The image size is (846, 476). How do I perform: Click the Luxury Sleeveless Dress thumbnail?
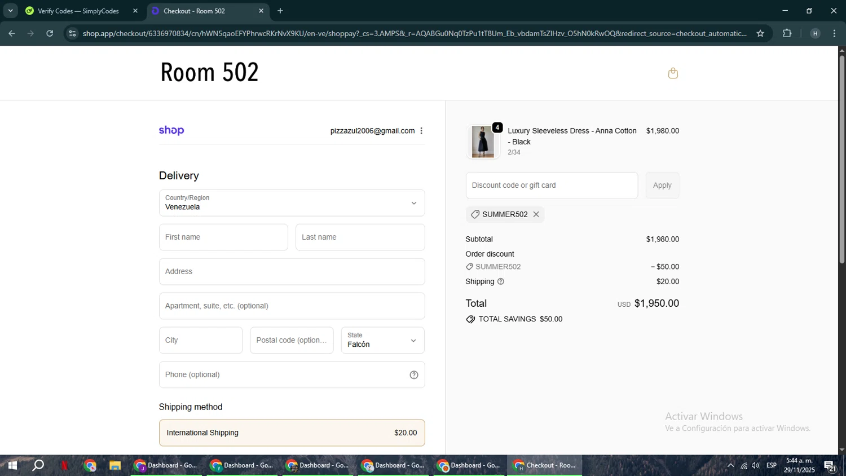483,142
